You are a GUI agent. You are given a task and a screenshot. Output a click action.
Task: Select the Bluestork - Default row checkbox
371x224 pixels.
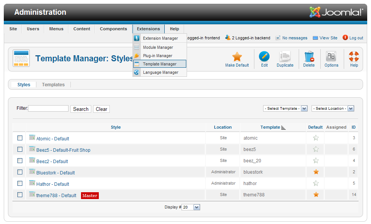20,172
